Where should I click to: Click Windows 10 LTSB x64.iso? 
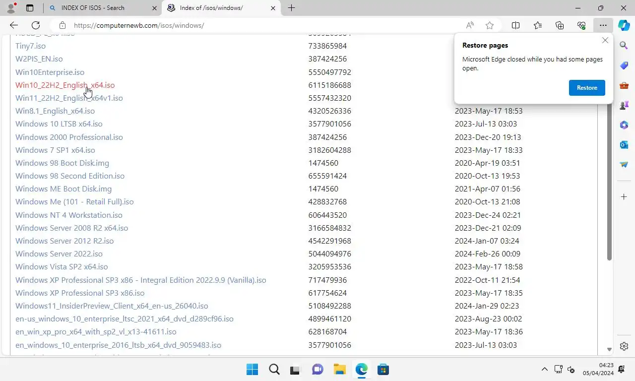(x=59, y=124)
